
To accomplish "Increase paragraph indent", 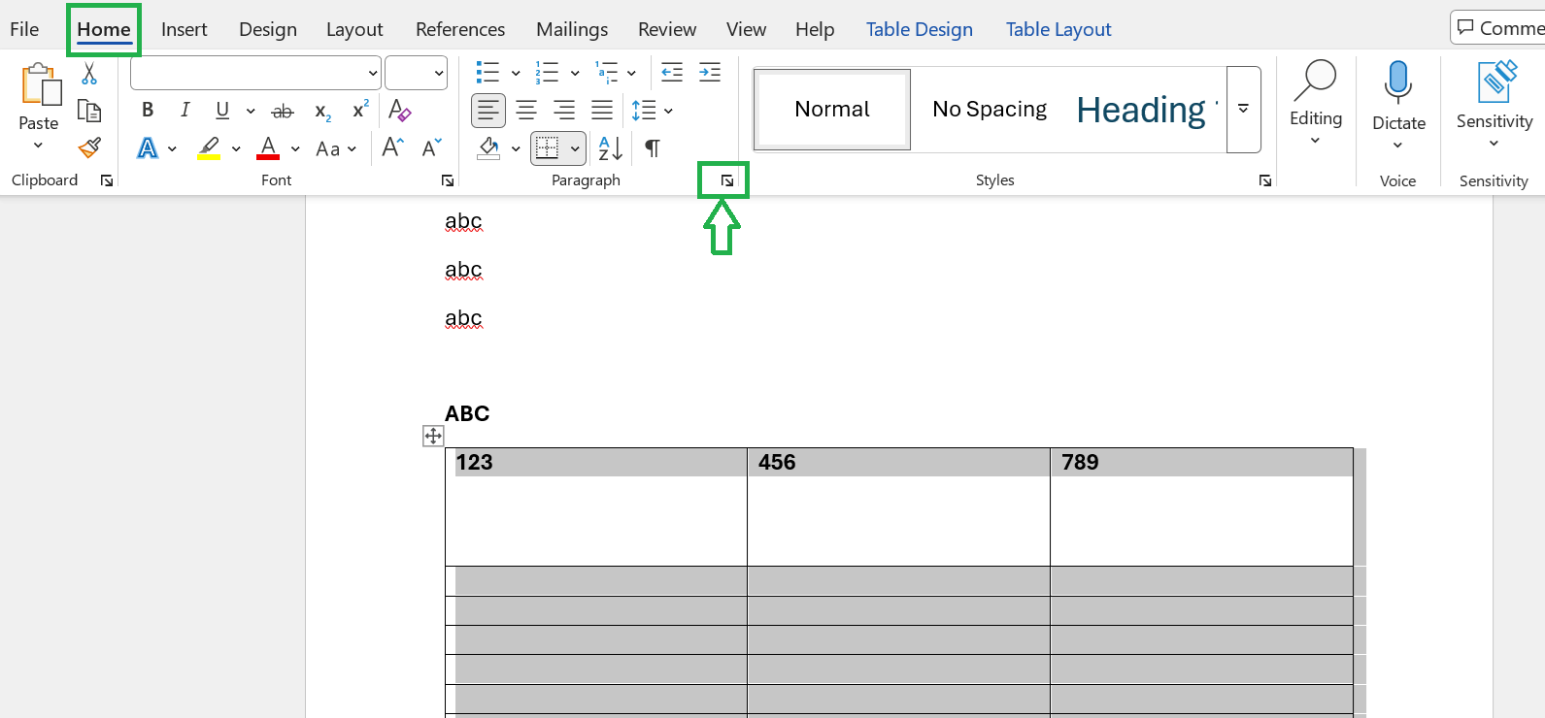I will pyautogui.click(x=710, y=73).
